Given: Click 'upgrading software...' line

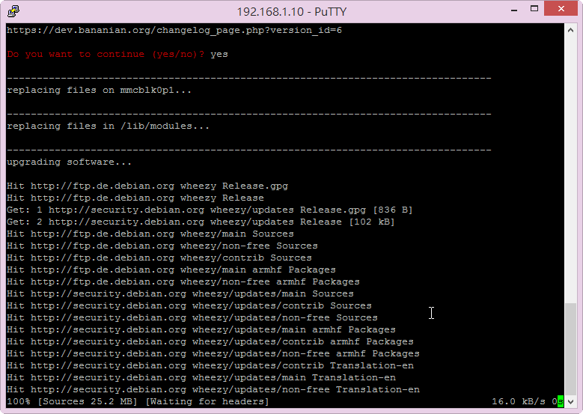Looking at the screenshot, I should pyautogui.click(x=69, y=162).
